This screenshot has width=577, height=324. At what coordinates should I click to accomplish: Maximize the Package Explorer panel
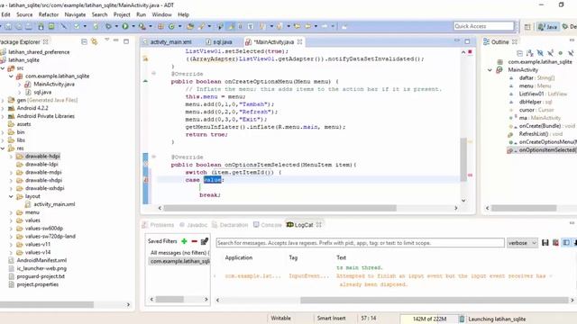point(126,41)
